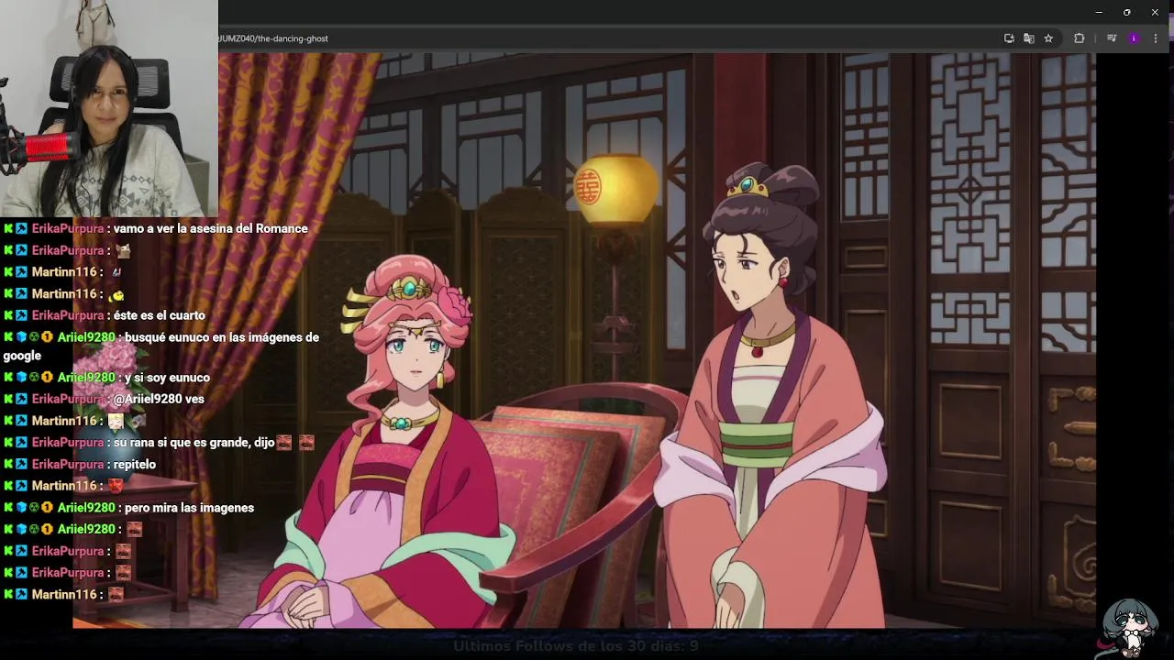Click the '@Ariiel9280 ves' chat message

pyautogui.click(x=159, y=399)
